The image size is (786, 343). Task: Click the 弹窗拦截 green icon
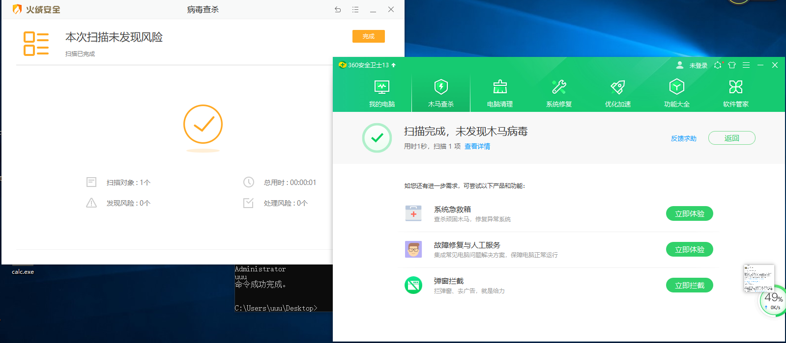(413, 285)
